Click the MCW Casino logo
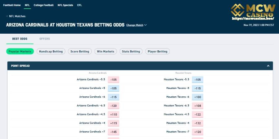The width and height of the screenshot is (279, 139). (253, 12)
